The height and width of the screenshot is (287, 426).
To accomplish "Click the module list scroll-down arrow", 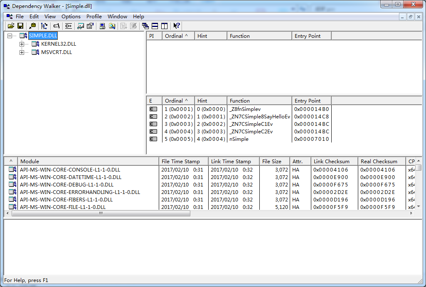I will 419,206.
